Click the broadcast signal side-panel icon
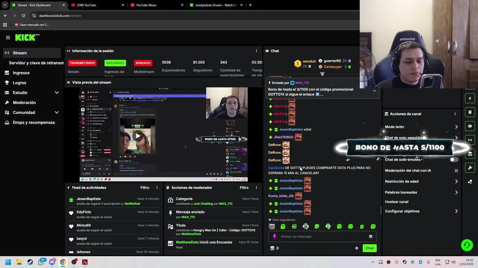The height and width of the screenshot is (268, 478). coord(470,140)
